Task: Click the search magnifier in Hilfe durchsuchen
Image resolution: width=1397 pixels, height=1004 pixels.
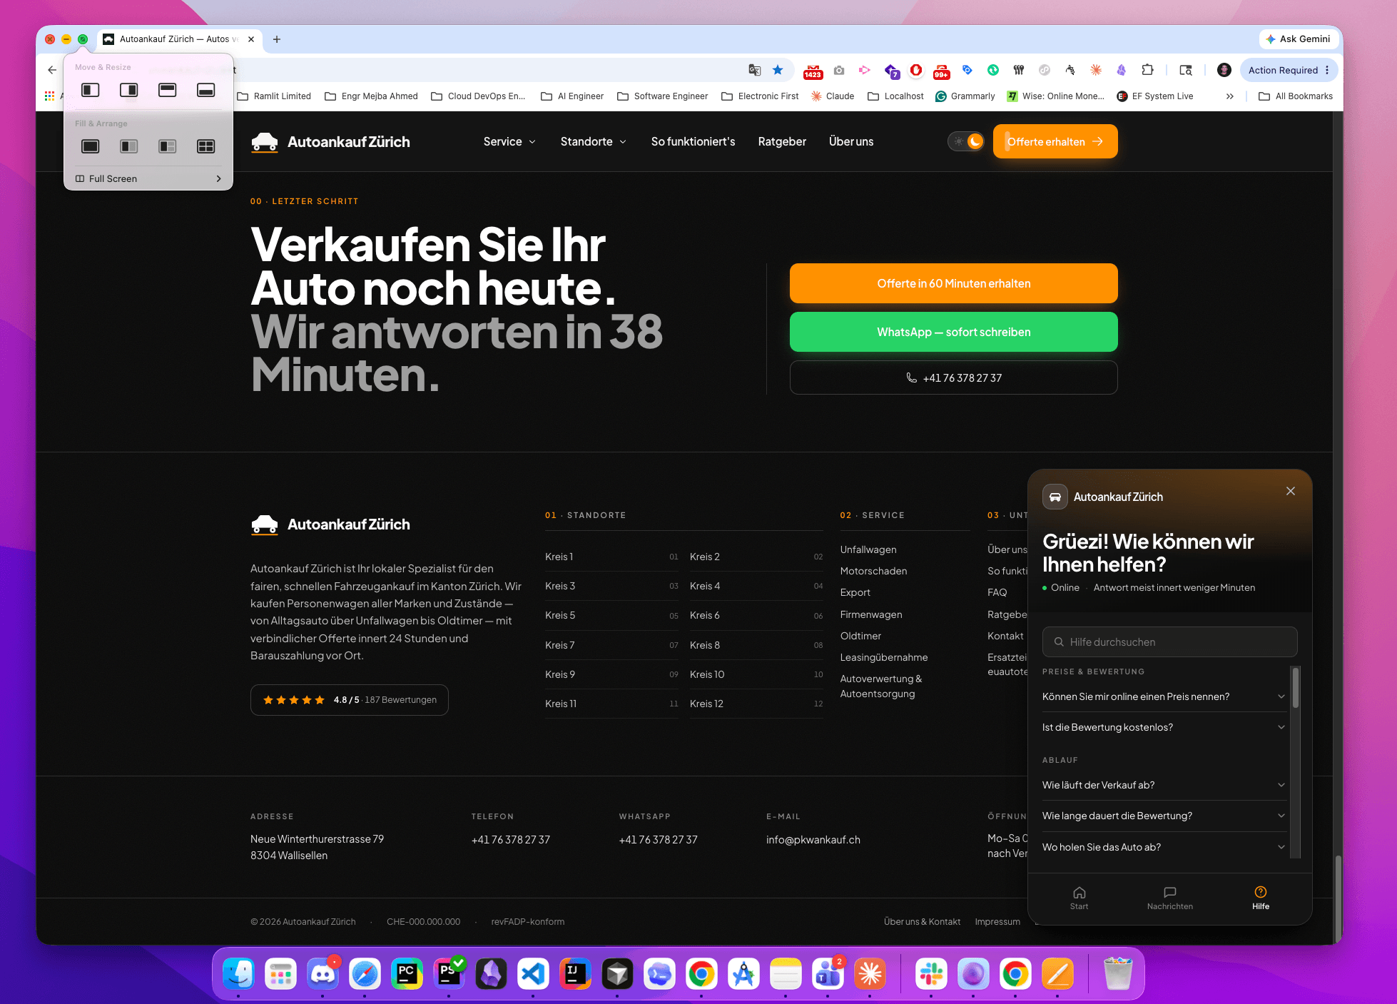Action: 1060,642
